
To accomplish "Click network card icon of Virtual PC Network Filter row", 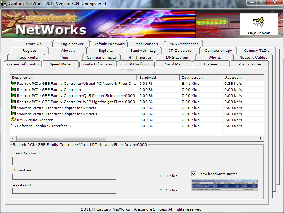I will pos(13,83).
